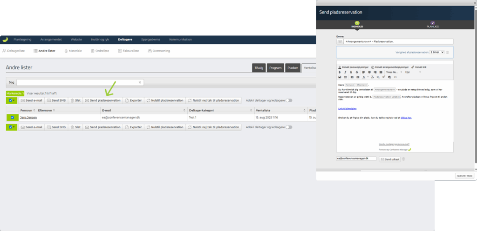Go to Planlæg step 2 in the dialog
The image size is (477, 231).
433,25
